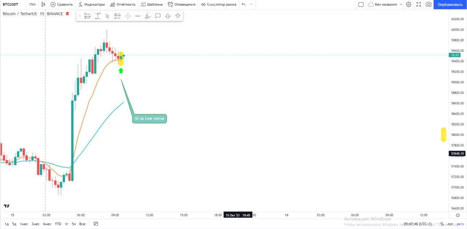Enter fullscreen mode
Image resolution: width=467 pixels, height=229 pixels.
click(419, 4)
